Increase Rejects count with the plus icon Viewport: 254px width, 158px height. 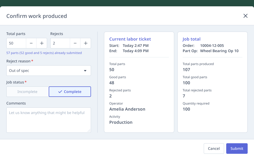tap(85, 43)
